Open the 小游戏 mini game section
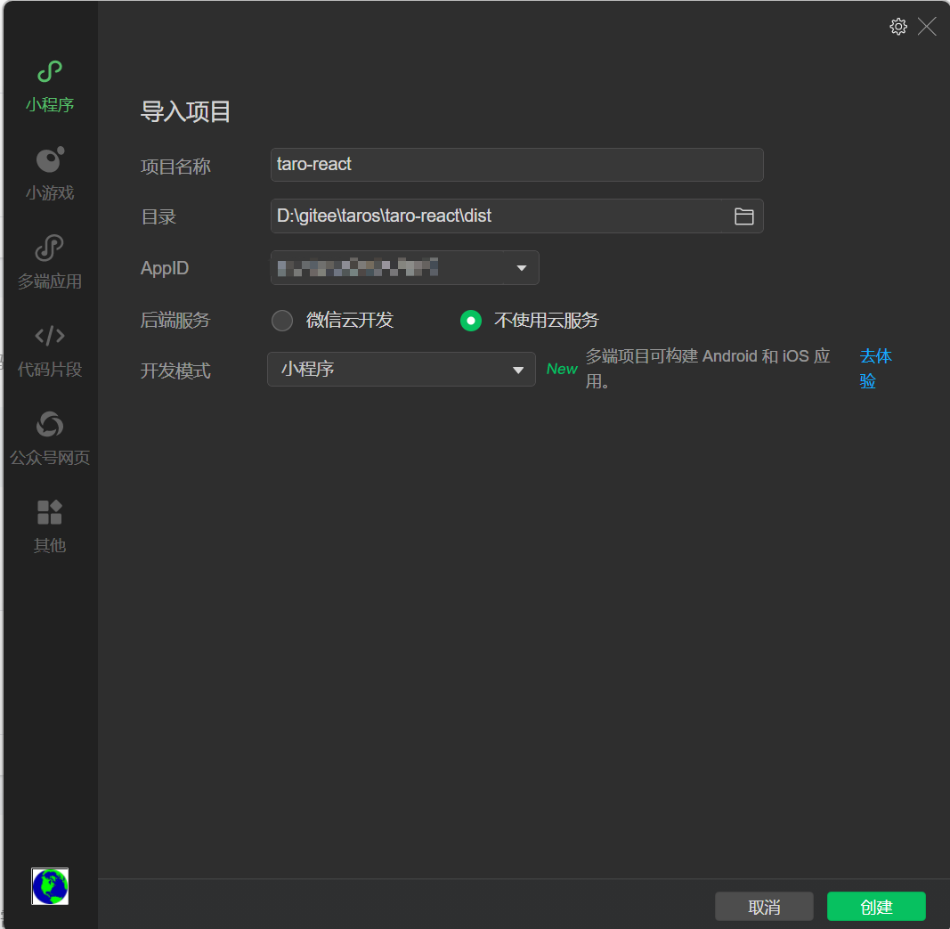This screenshot has height=929, width=950. (50, 174)
